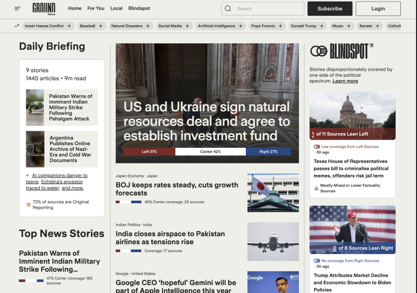Open the airplane article thumbnail
Screen dimensions: 417x293
point(273,242)
